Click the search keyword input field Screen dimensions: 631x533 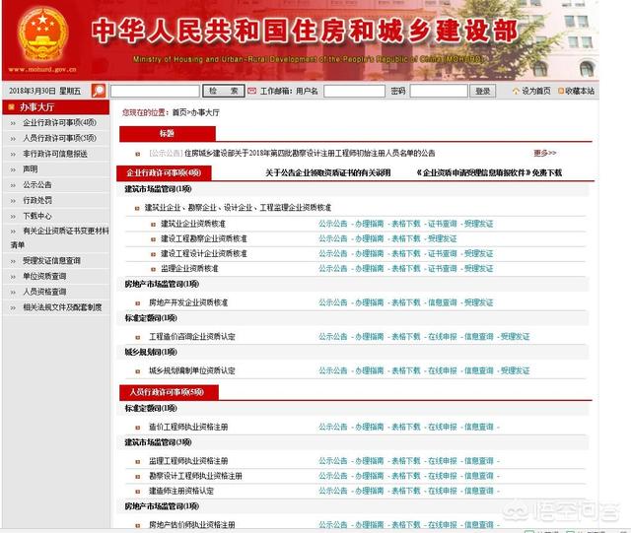tap(155, 91)
